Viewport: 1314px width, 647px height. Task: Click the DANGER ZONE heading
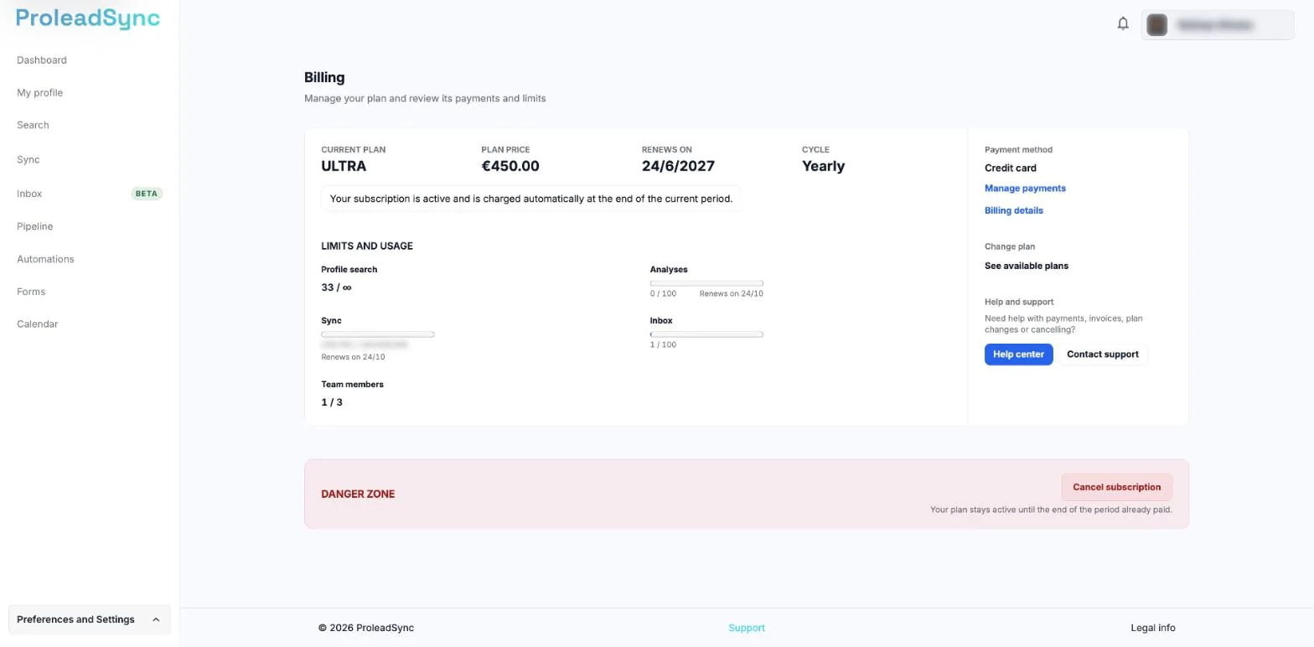click(358, 494)
